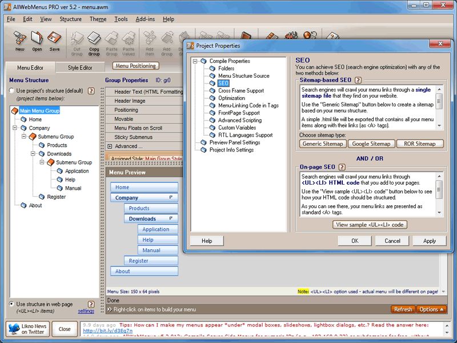Collapse the Compile Properties tree node
This screenshot has width=457, height=343.
click(x=195, y=61)
